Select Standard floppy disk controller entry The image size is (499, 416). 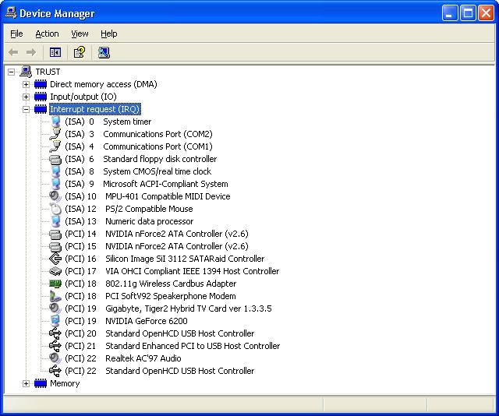(141, 159)
